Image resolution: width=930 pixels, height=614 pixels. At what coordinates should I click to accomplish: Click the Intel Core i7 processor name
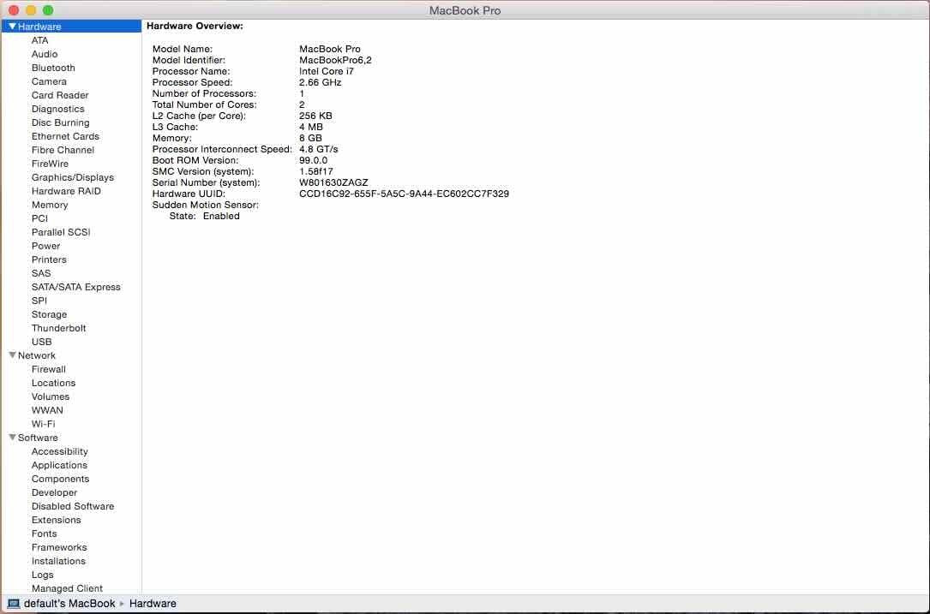[327, 71]
